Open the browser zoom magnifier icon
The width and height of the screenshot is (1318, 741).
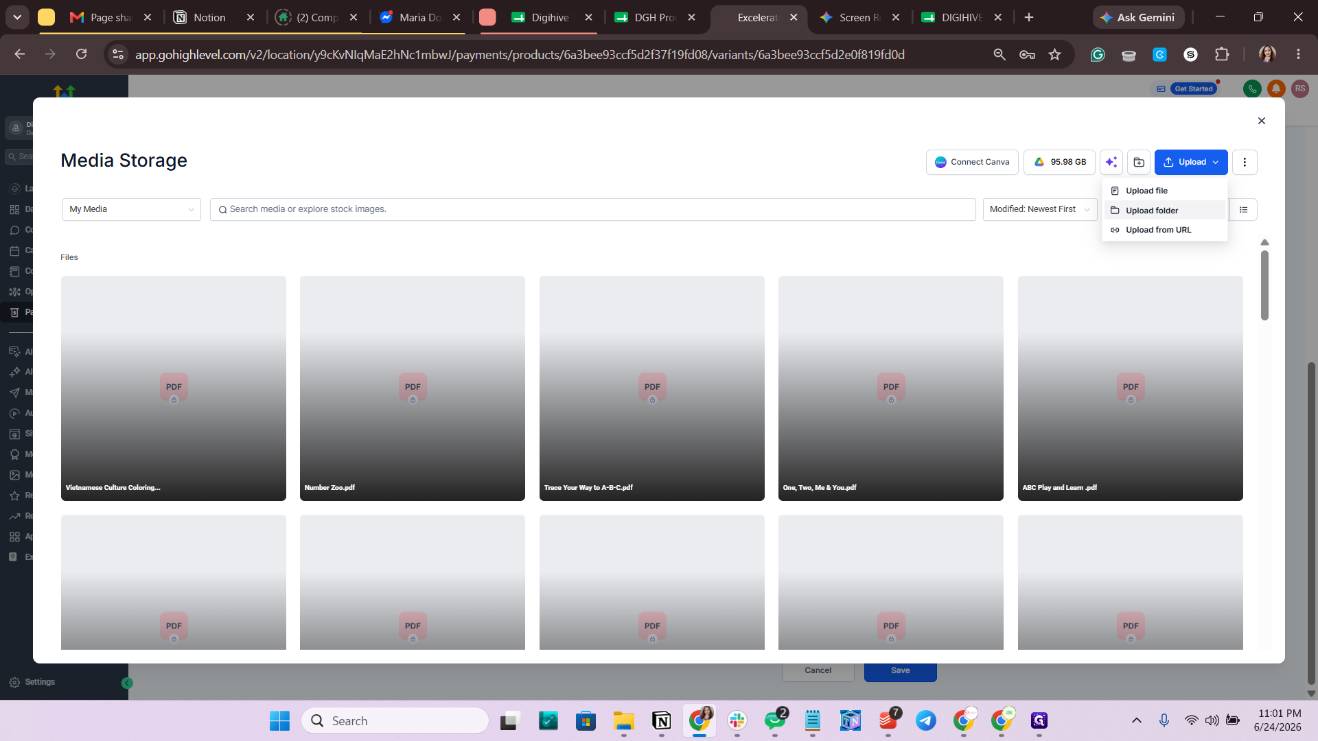pyautogui.click(x=999, y=54)
